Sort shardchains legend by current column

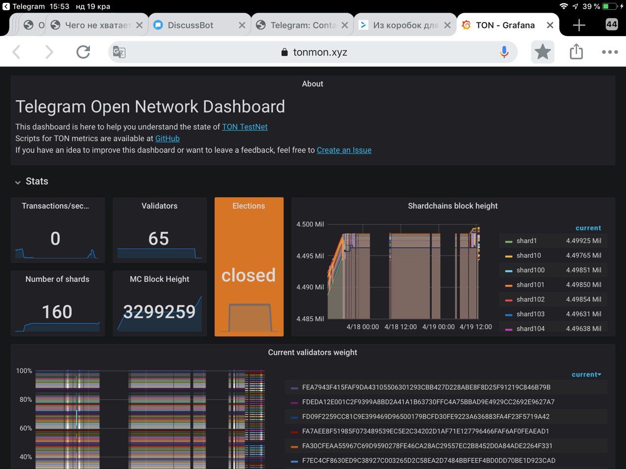pyautogui.click(x=588, y=228)
